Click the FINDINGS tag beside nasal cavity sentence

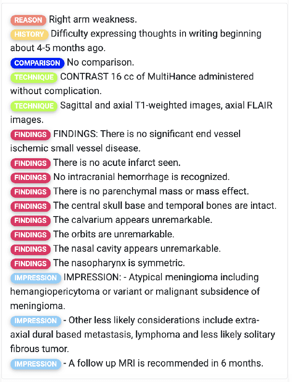[30, 249]
